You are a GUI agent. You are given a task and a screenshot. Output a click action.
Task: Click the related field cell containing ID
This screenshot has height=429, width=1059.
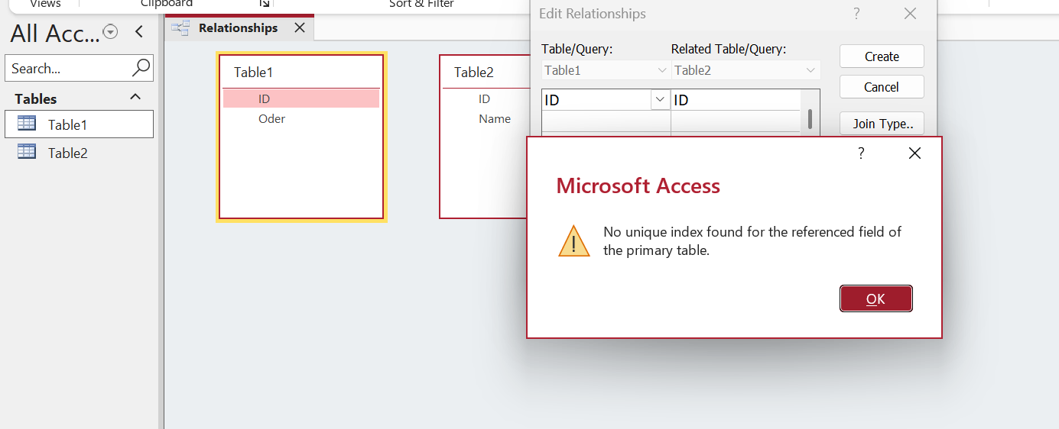736,100
